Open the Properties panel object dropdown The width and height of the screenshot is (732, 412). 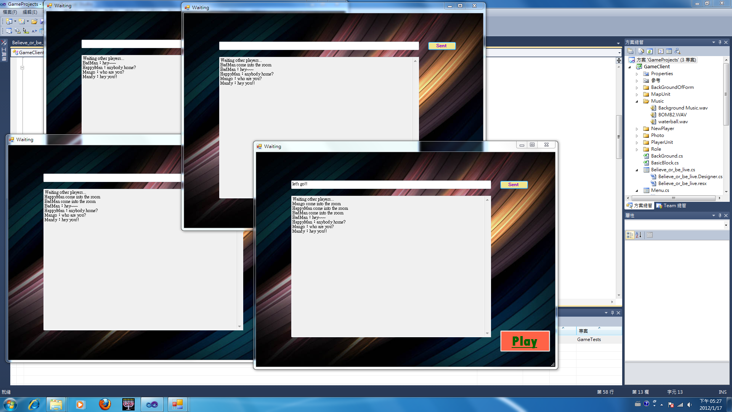(726, 225)
